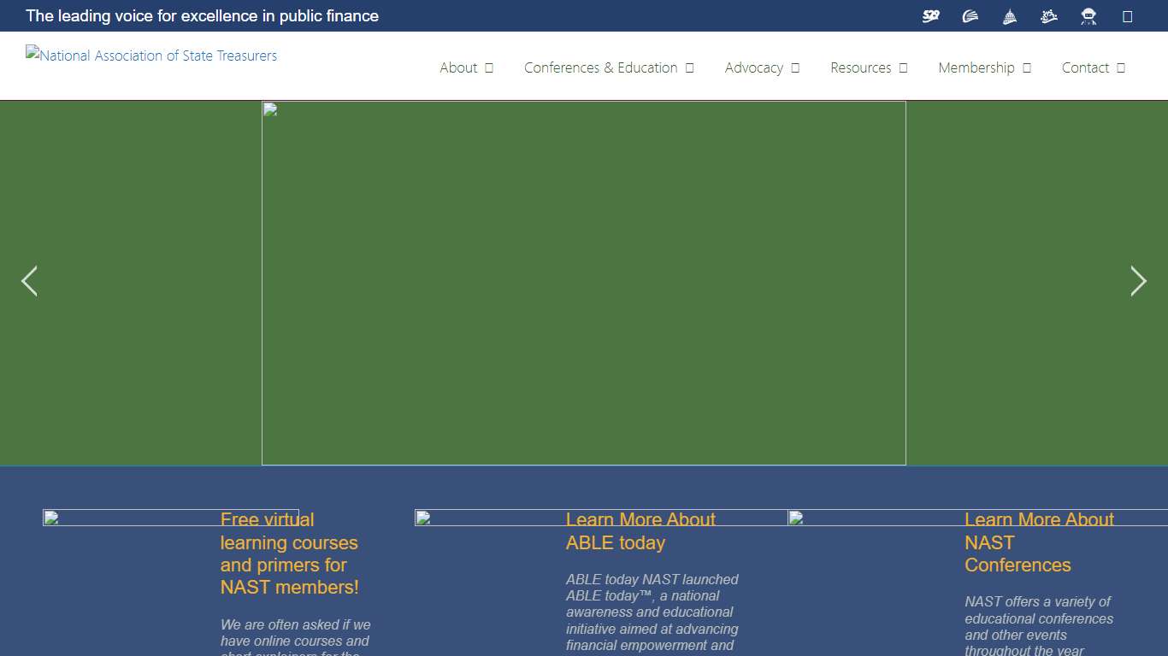
Task: Click the 529 icon in top bar
Action: [931, 16]
